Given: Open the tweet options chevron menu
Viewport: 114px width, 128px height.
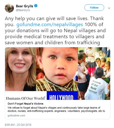Looking at the screenshot, I should click(x=109, y=8).
